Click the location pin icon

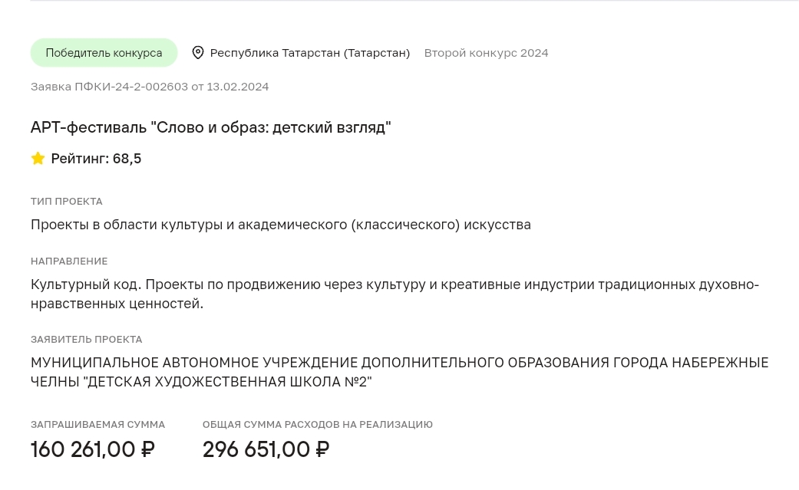pos(197,53)
